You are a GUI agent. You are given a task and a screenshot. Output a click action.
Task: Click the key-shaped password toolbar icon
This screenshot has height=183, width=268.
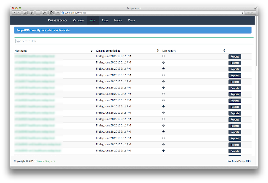pyautogui.click(x=45, y=13)
